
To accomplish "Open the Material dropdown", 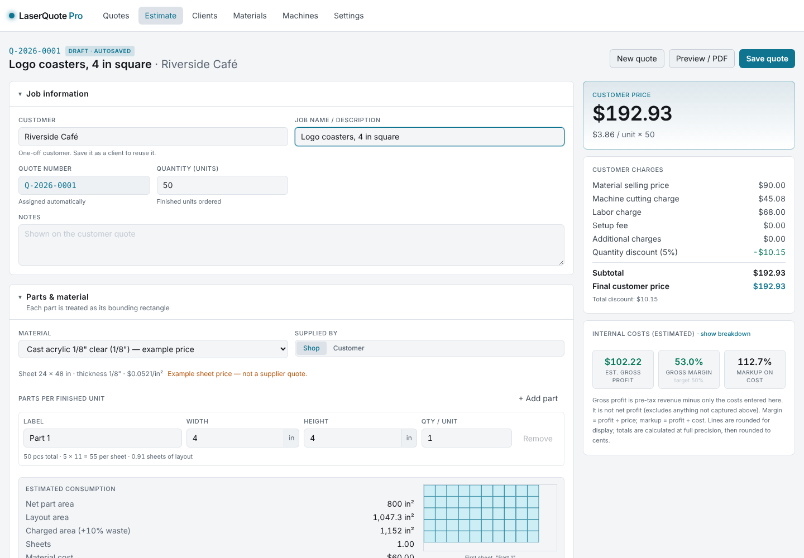I will tap(153, 349).
